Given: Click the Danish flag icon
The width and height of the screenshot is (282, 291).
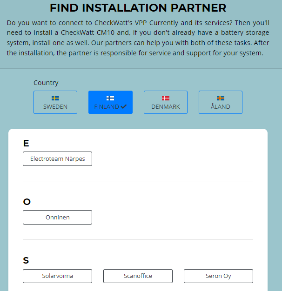Looking at the screenshot, I should pos(166,98).
